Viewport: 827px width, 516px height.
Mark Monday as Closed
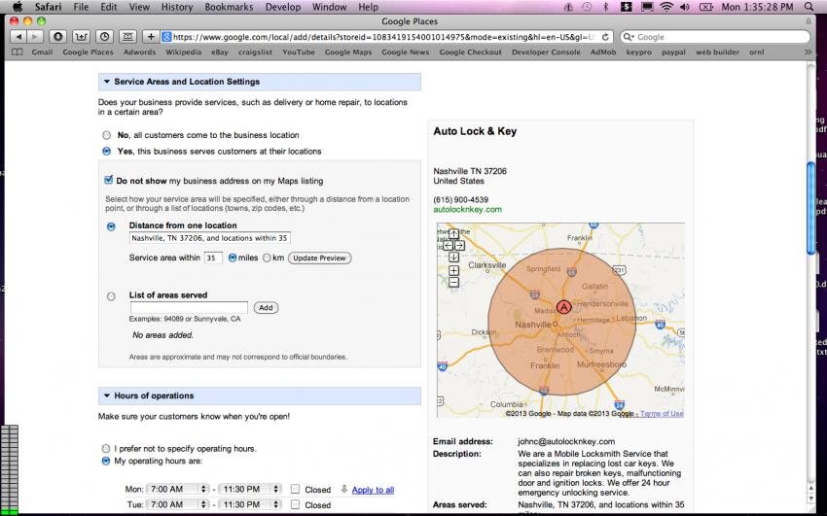pos(296,489)
